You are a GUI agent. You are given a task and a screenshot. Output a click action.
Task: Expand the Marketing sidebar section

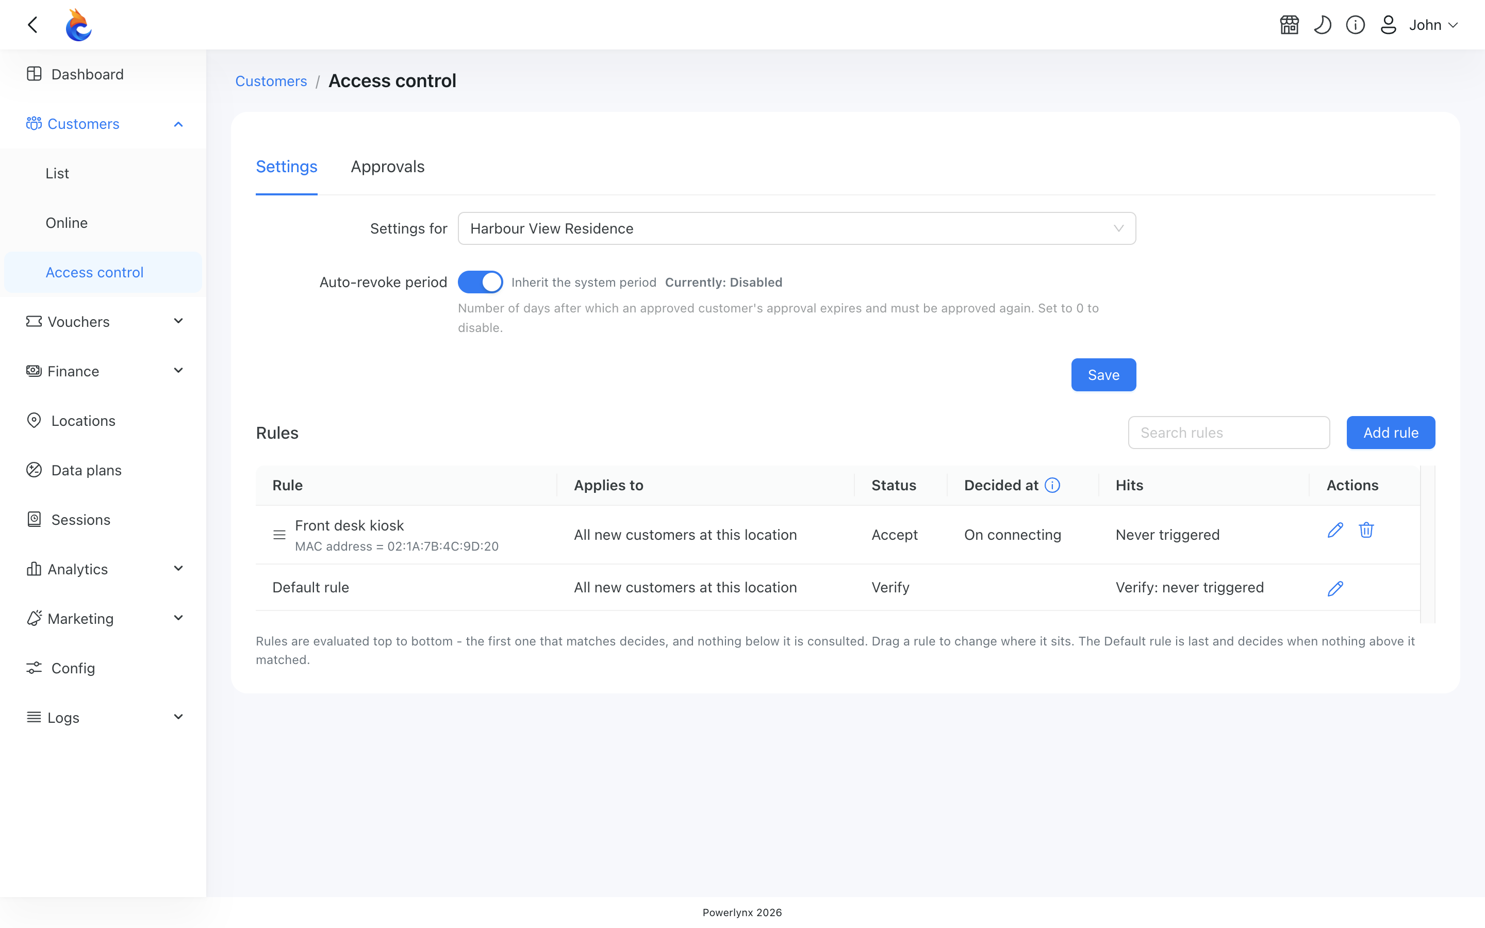pos(103,619)
